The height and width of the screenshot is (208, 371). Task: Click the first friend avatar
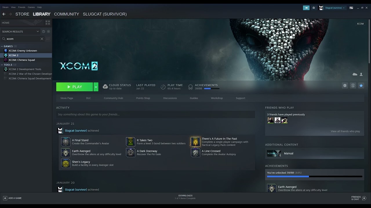pyautogui.click(x=270, y=120)
